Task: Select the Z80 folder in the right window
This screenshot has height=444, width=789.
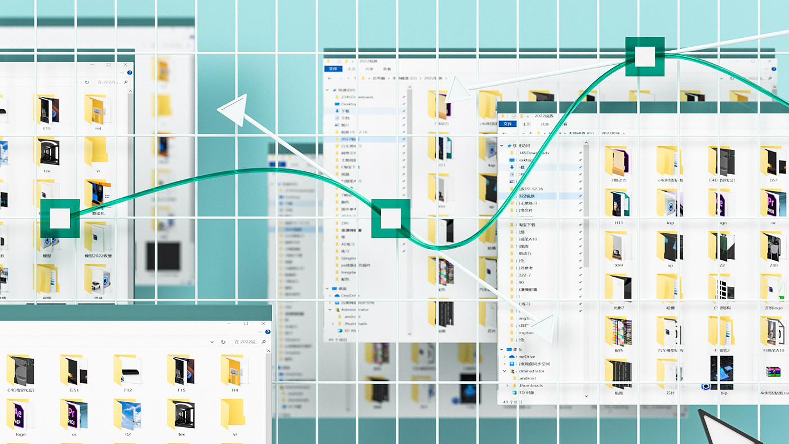Action: 773,249
